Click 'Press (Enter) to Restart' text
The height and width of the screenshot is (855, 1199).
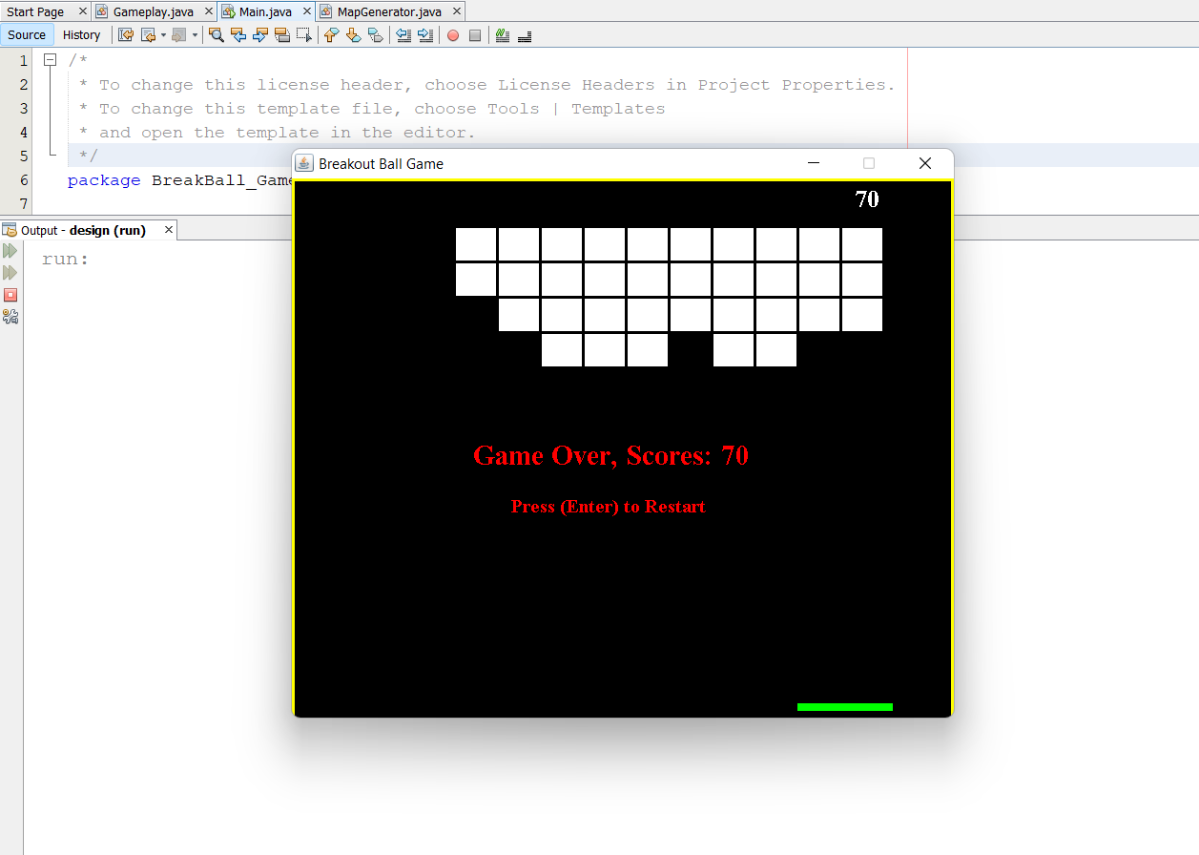click(609, 507)
